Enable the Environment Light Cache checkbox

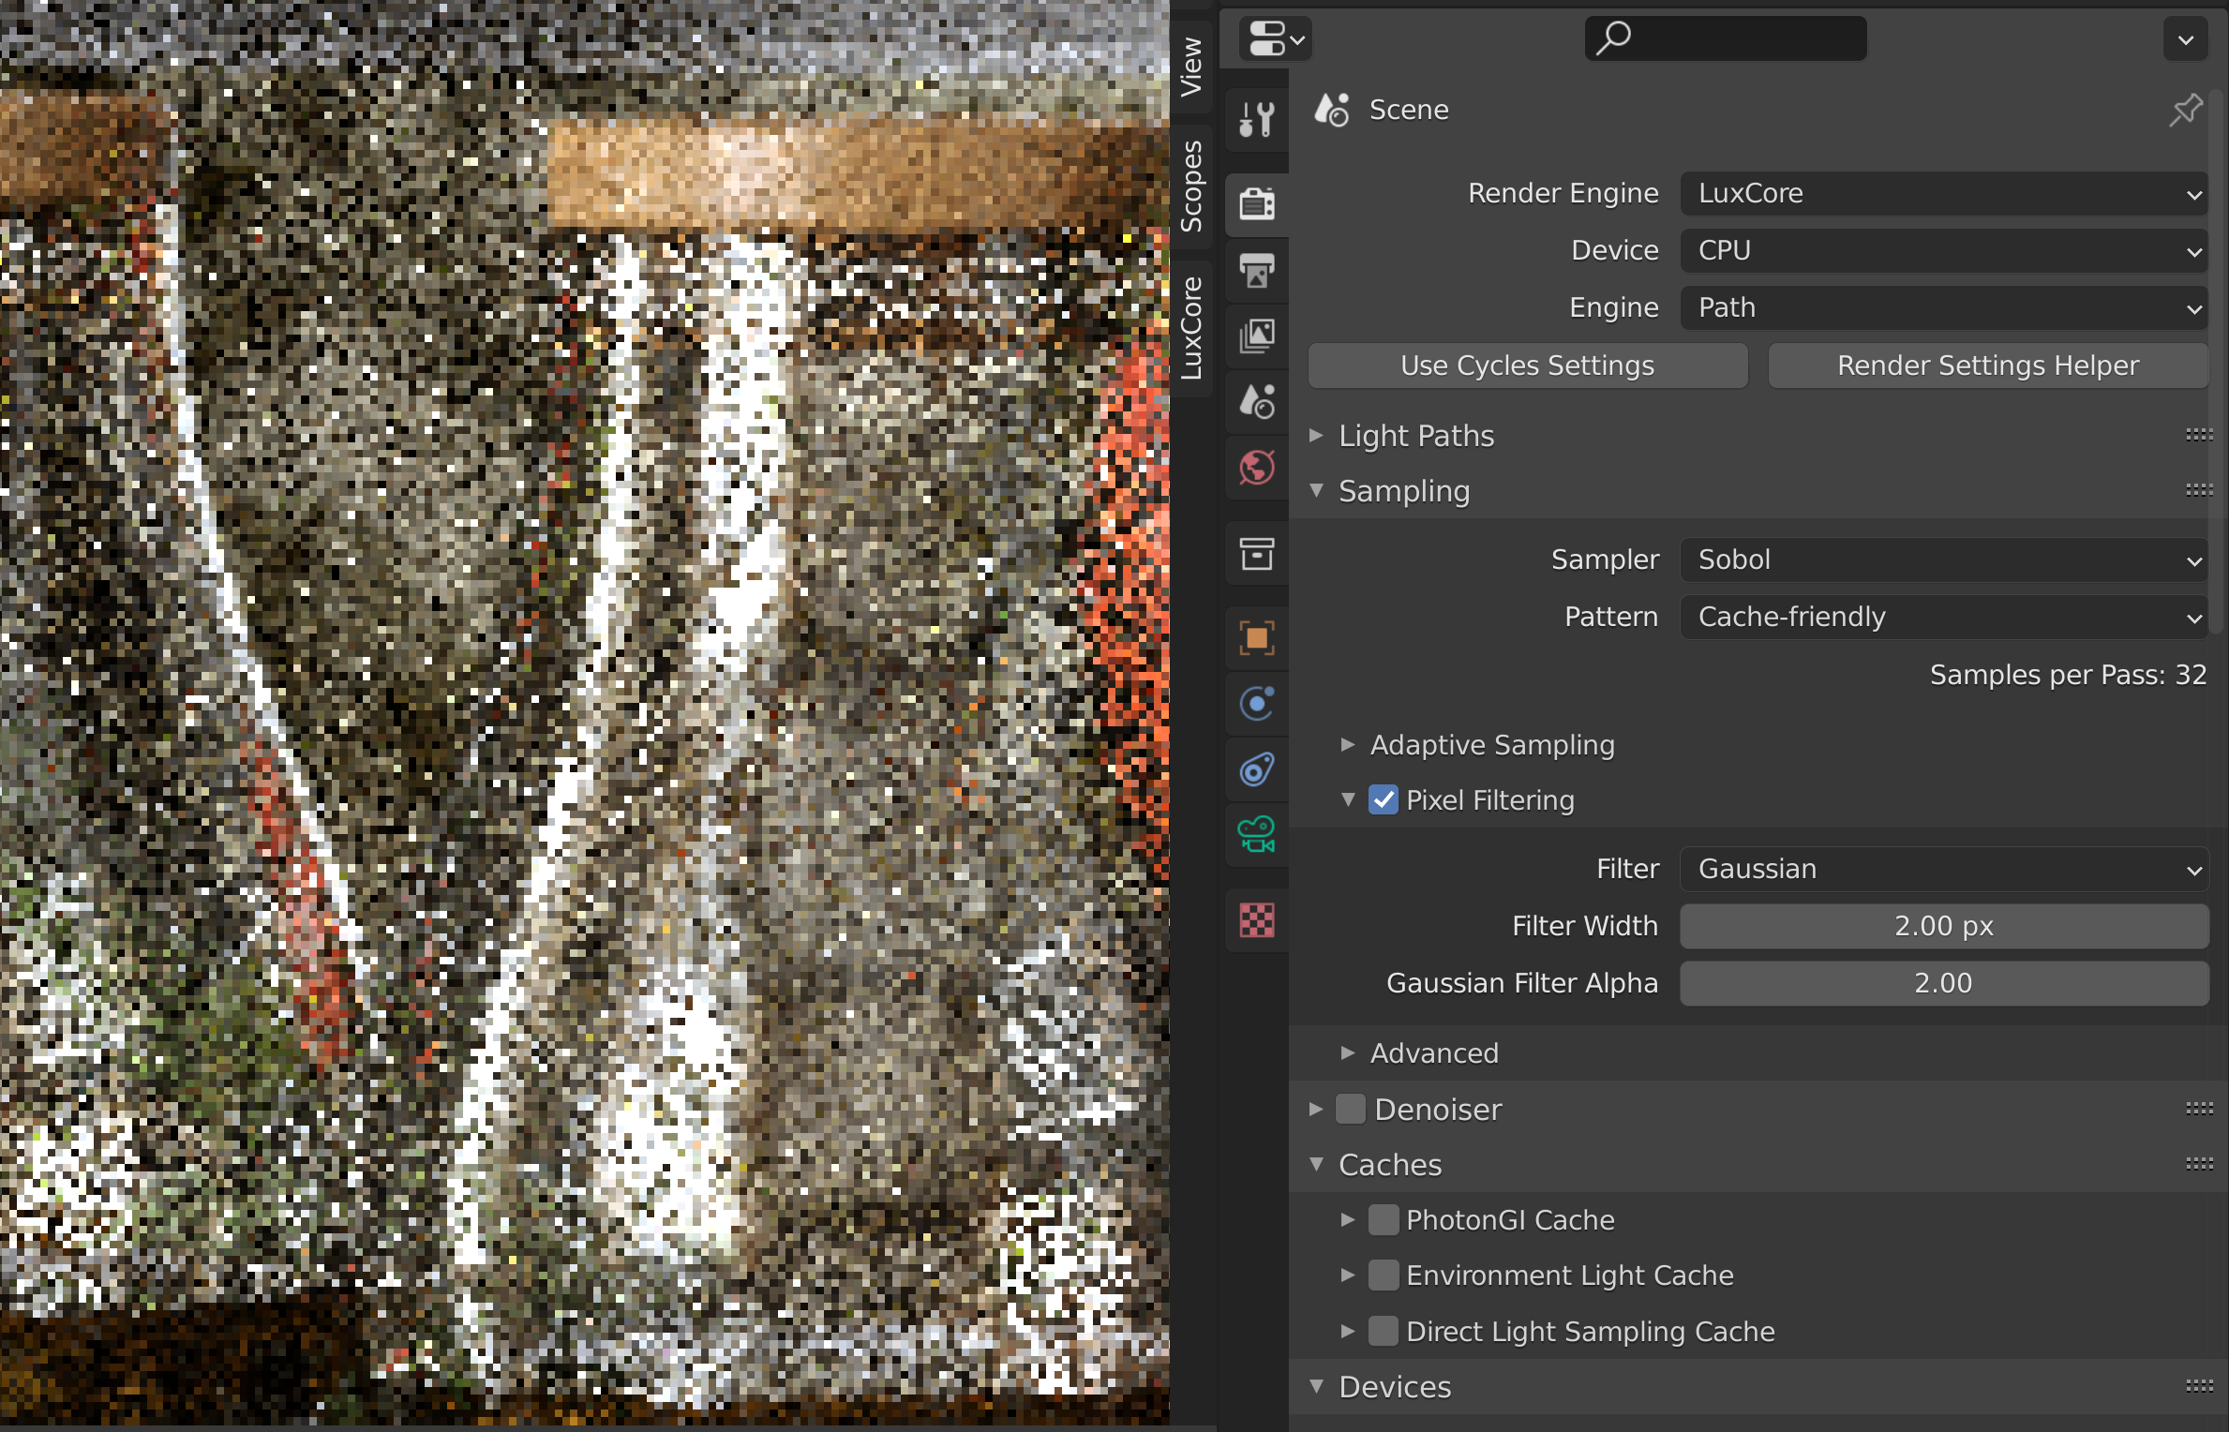[1384, 1275]
